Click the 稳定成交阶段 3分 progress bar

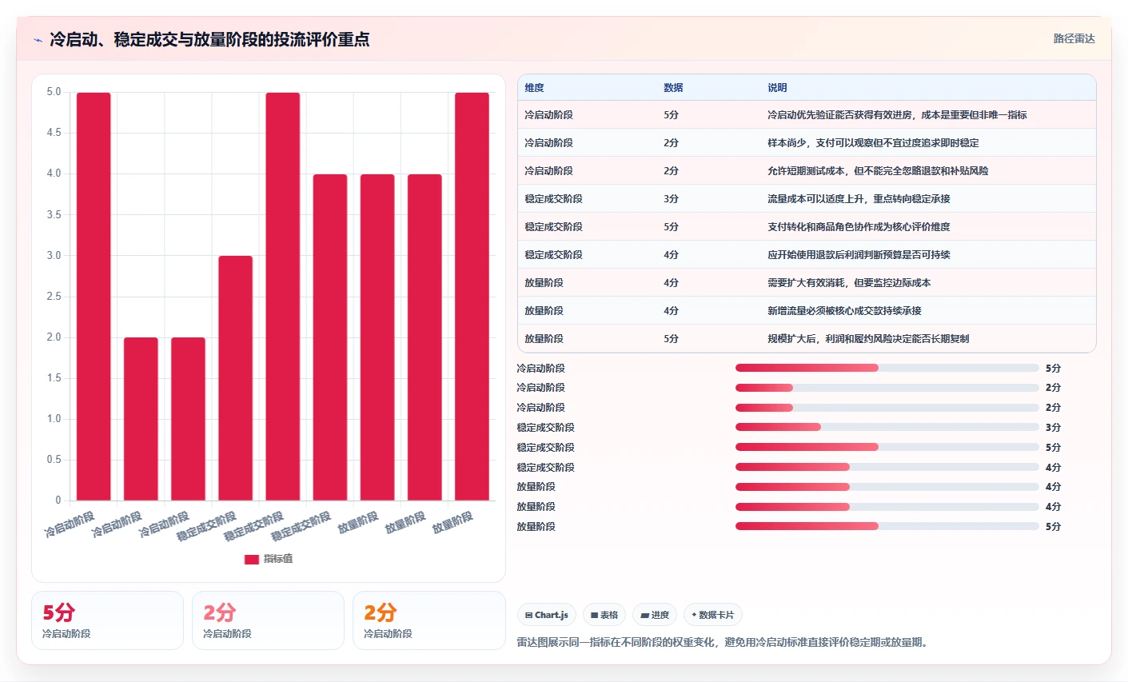[887, 427]
